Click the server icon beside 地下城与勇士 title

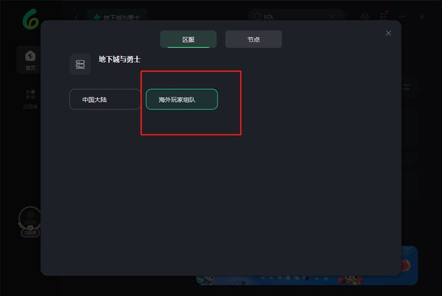[80, 64]
